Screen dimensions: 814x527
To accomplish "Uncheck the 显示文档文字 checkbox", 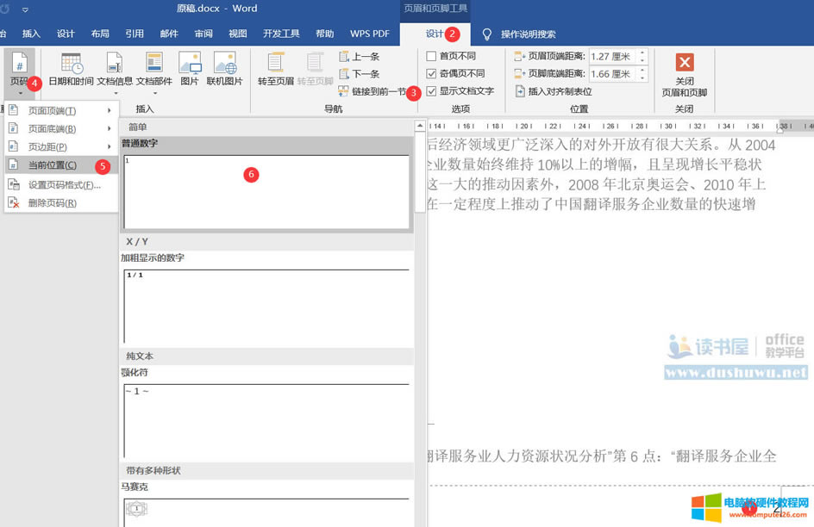I will pos(432,90).
